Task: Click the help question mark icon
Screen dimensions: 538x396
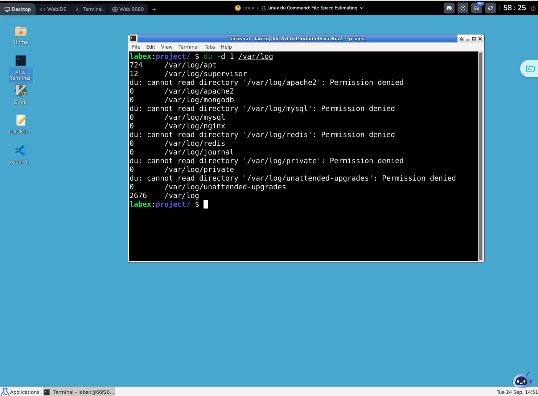Action: pyautogui.click(x=463, y=8)
